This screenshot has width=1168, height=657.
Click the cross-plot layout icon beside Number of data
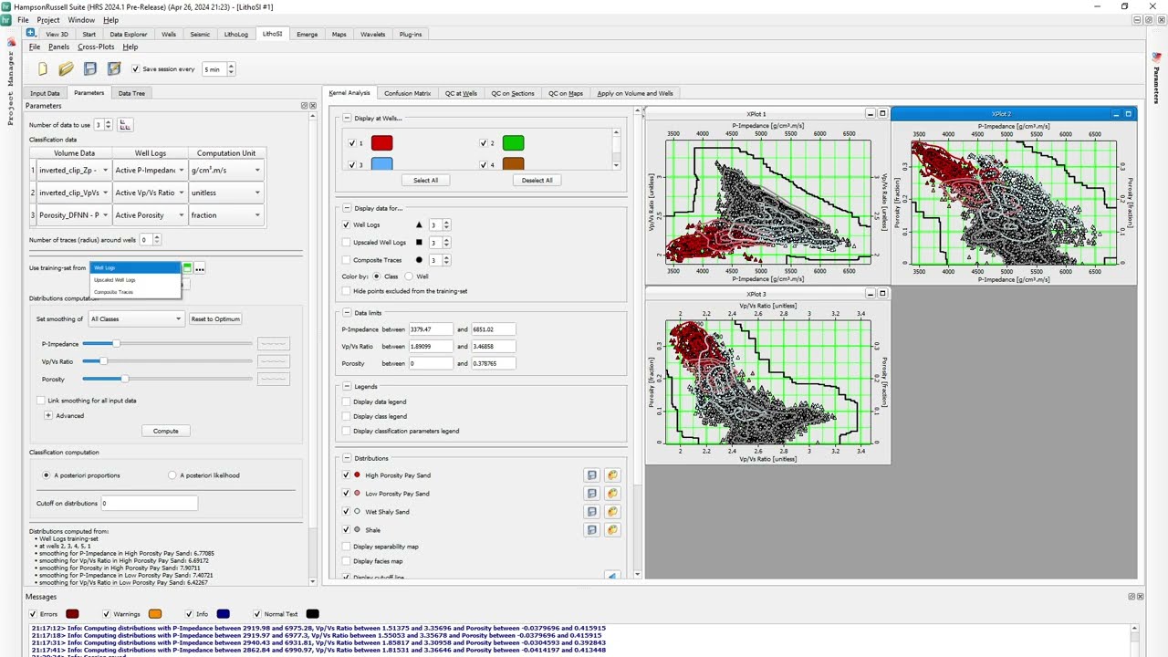pos(126,125)
